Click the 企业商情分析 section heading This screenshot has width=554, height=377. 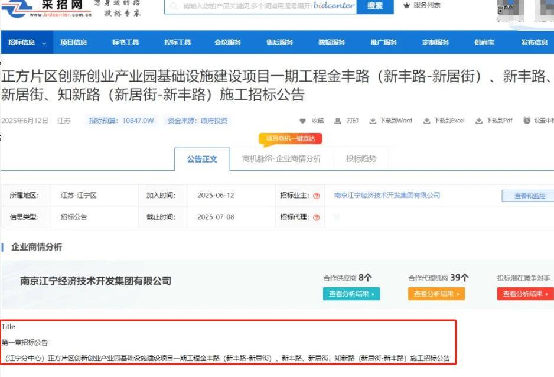point(37,247)
